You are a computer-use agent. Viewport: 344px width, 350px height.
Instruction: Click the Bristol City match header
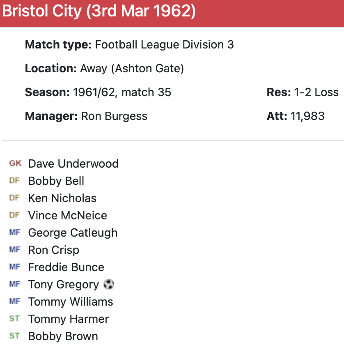coord(99,12)
